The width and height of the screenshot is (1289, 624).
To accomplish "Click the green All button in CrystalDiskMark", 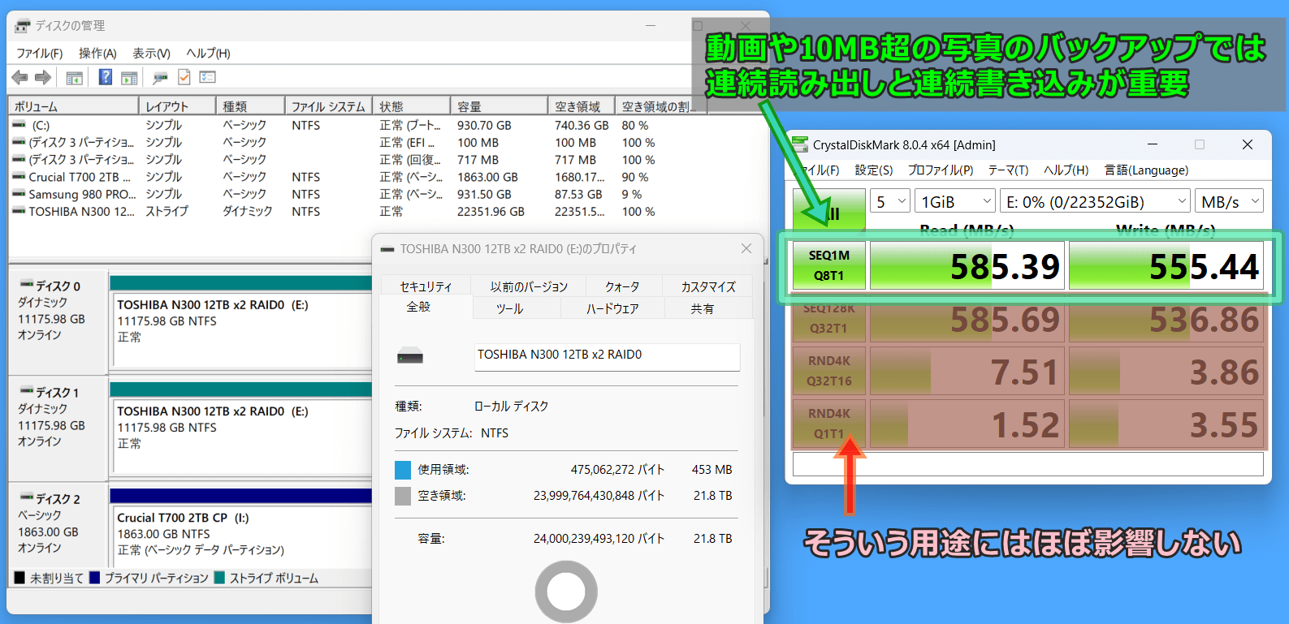I will [829, 213].
